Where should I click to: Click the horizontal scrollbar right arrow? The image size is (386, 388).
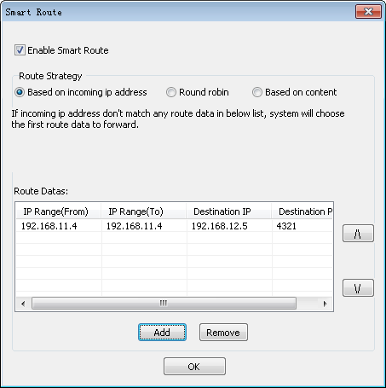325,304
